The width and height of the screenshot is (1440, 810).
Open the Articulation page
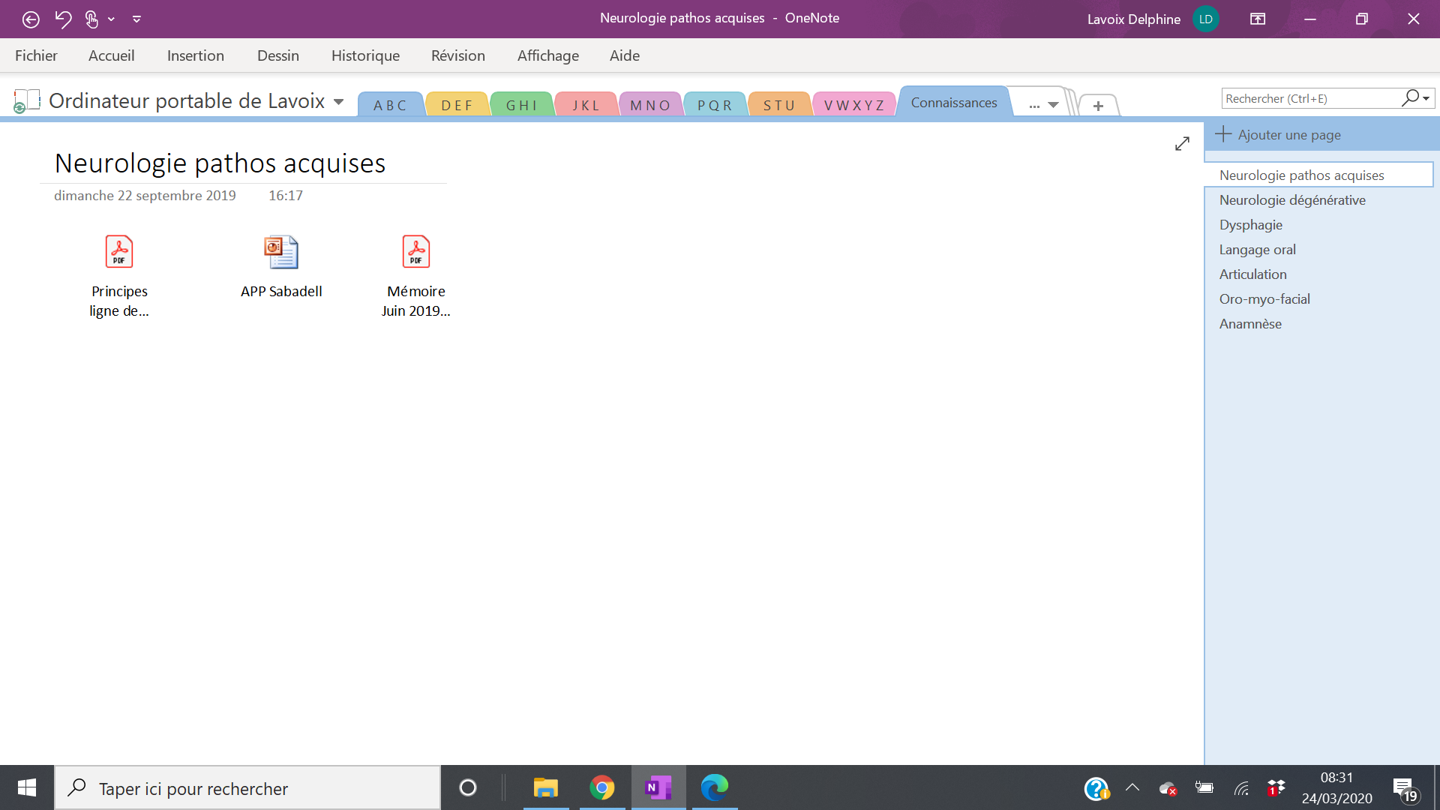(x=1318, y=274)
